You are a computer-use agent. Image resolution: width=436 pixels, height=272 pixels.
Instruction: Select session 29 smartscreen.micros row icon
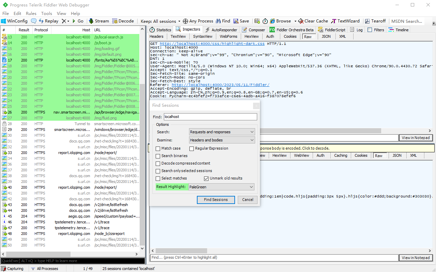[4, 130]
